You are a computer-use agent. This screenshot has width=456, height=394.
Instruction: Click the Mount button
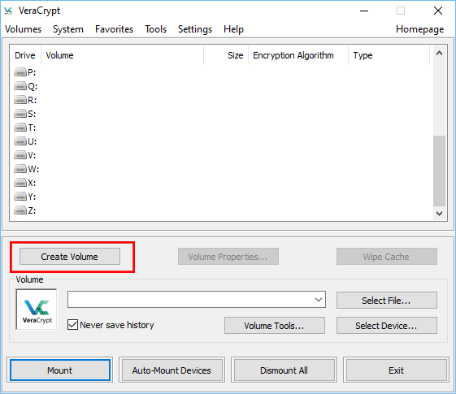(x=60, y=370)
